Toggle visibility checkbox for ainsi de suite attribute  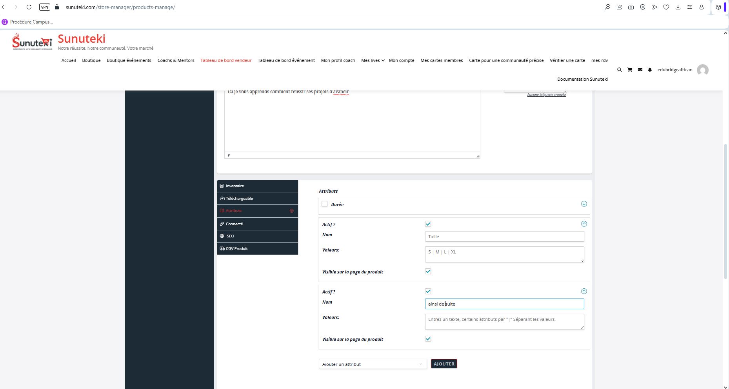coord(428,339)
